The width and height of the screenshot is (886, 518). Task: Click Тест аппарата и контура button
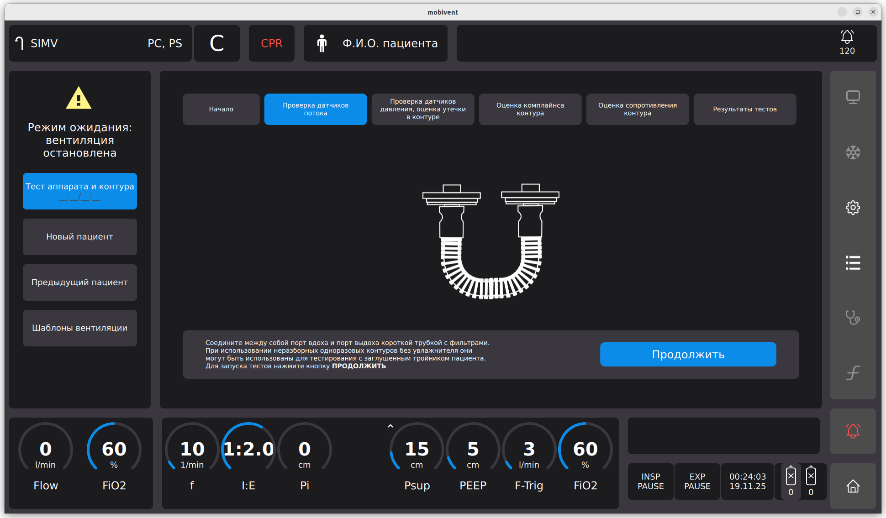pyautogui.click(x=80, y=191)
